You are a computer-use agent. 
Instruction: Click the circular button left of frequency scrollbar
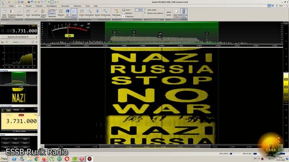[42, 146]
